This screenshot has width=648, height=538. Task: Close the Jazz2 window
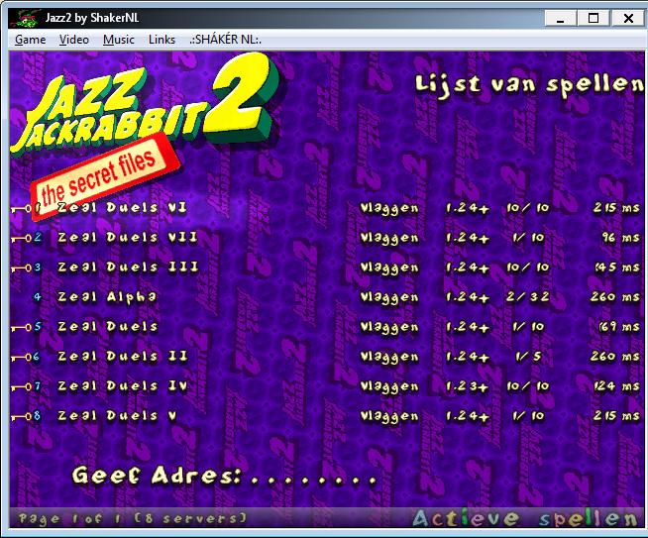(x=628, y=18)
